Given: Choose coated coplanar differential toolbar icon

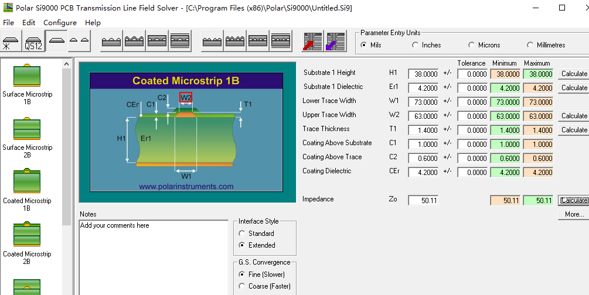Looking at the screenshot, I should click(x=235, y=41).
